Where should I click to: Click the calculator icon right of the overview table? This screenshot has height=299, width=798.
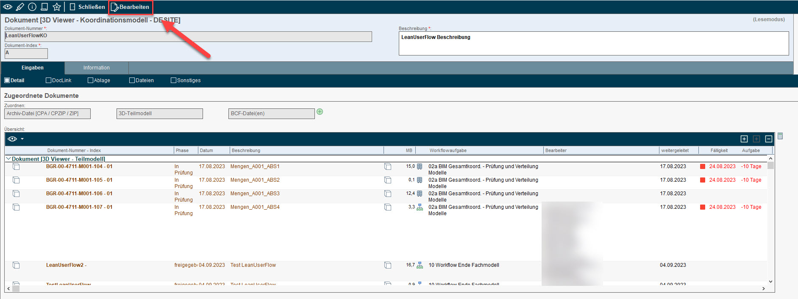pyautogui.click(x=780, y=136)
